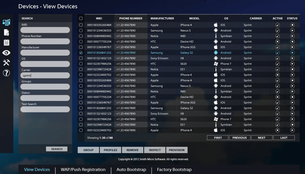Open the WAP/Push Registration tab
Image resolution: width=305 pixels, height=174 pixels.
pyautogui.click(x=83, y=170)
